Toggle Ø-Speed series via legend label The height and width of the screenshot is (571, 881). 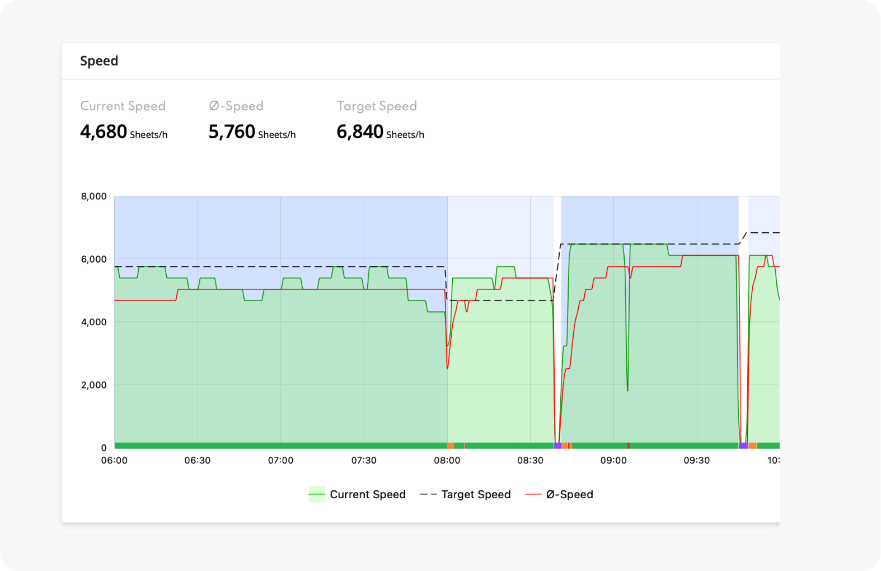[569, 494]
